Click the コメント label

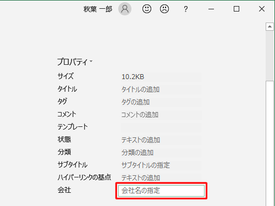point(67,114)
